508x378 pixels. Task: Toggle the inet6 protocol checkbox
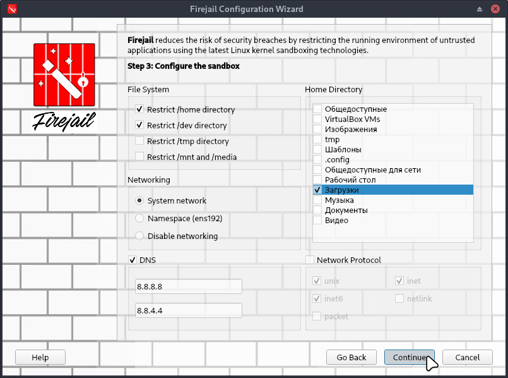tap(317, 298)
